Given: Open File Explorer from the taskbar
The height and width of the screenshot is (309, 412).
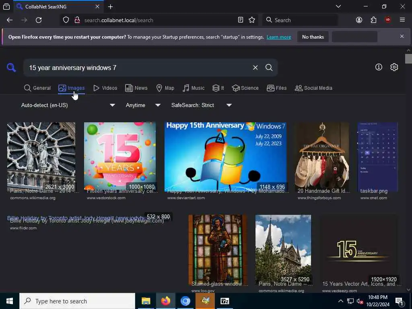Looking at the screenshot, I should [146, 301].
